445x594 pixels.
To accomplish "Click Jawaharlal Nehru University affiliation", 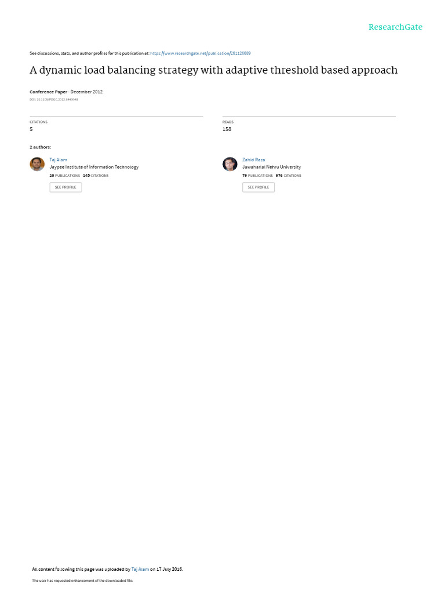I will tap(272, 167).
